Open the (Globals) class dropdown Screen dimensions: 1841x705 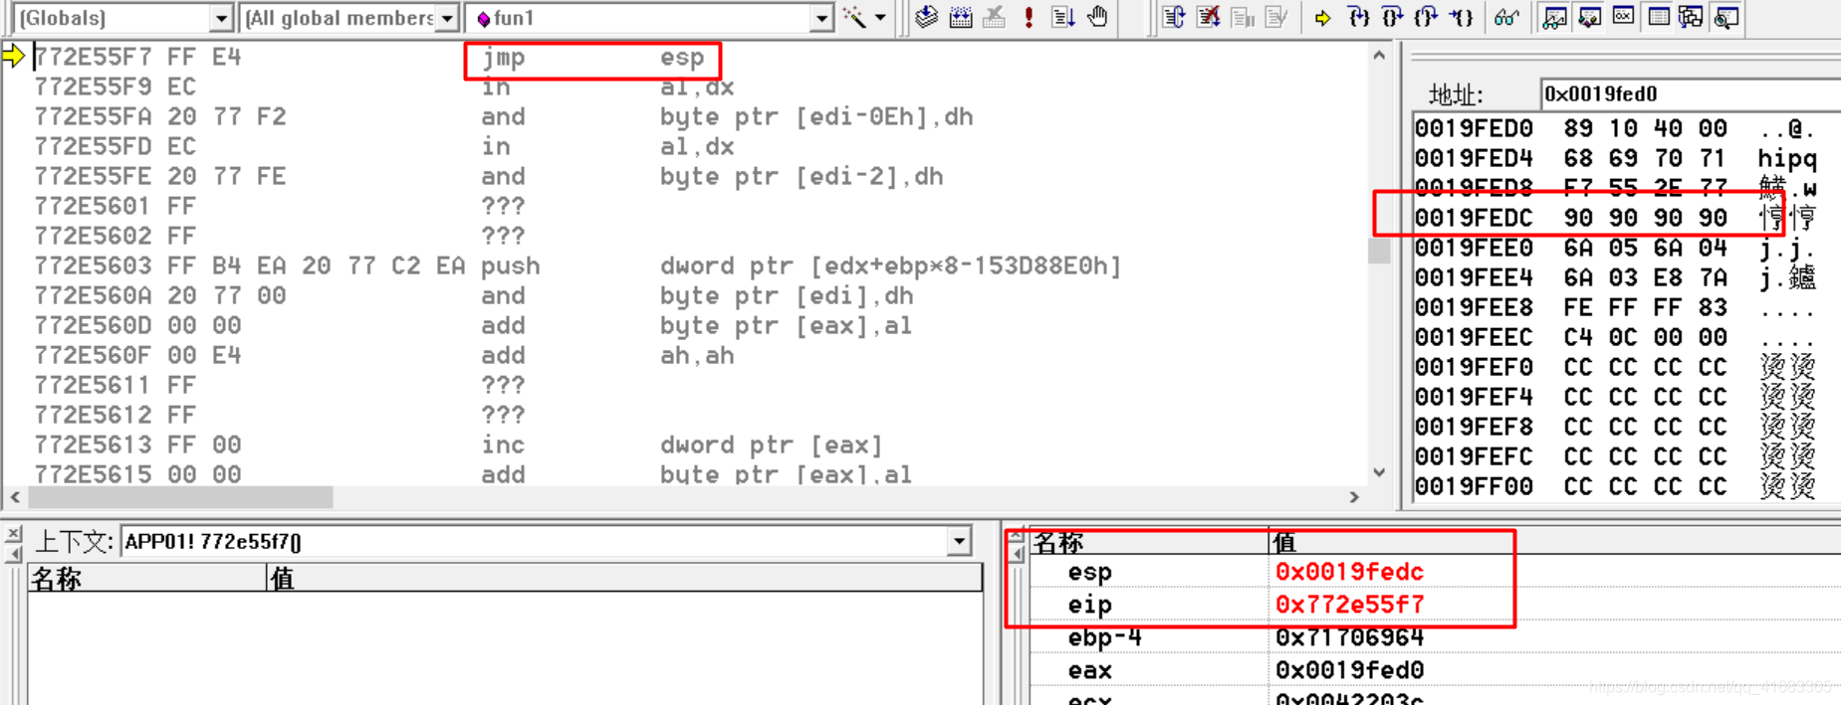tap(221, 18)
